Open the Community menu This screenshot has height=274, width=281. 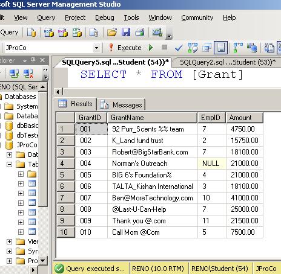[197, 18]
